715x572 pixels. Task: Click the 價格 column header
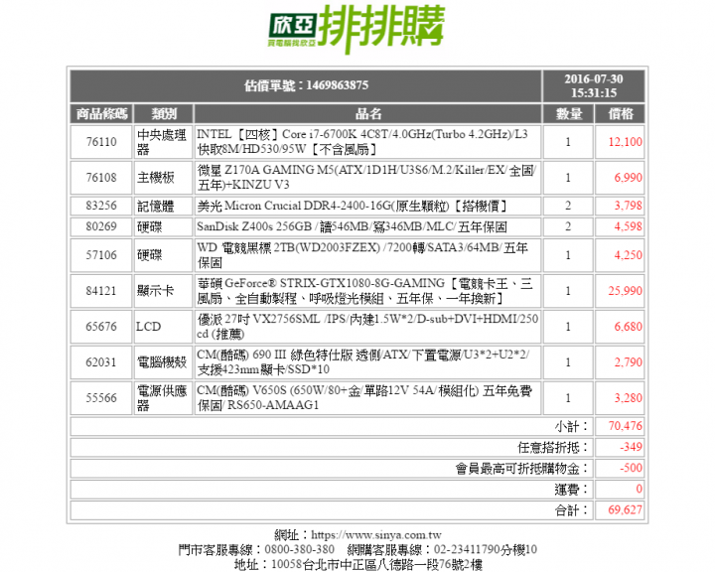pos(620,113)
